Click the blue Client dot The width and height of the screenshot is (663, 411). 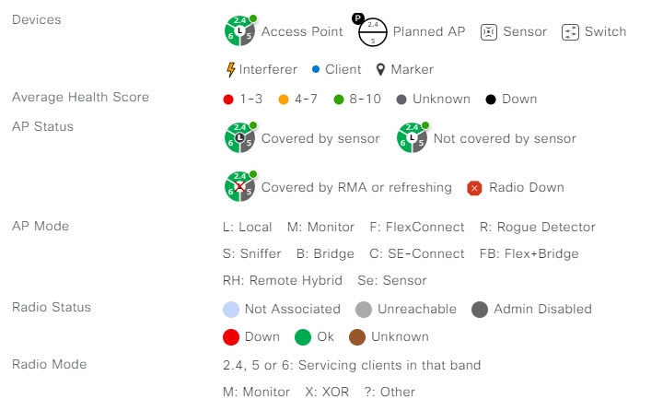click(316, 69)
